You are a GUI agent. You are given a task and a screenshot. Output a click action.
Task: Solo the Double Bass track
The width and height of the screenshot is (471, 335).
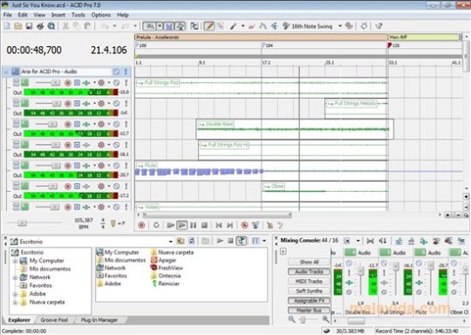click(126, 124)
